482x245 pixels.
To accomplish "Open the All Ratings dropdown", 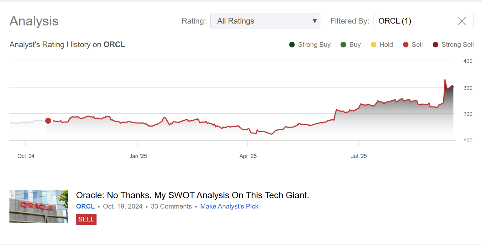I will 265,21.
